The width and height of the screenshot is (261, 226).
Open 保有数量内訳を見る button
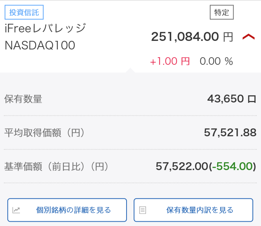(x=193, y=210)
